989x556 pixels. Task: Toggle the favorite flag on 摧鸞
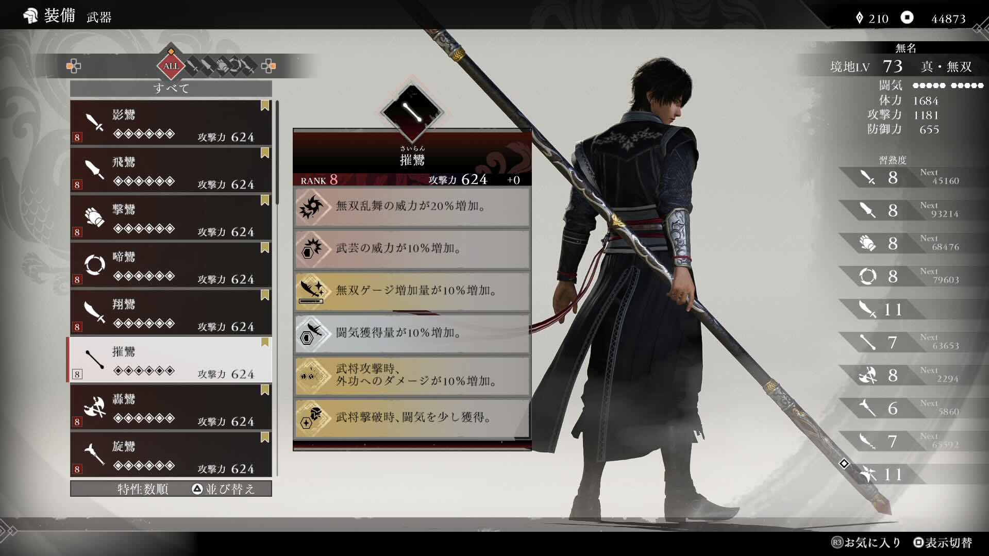265,343
